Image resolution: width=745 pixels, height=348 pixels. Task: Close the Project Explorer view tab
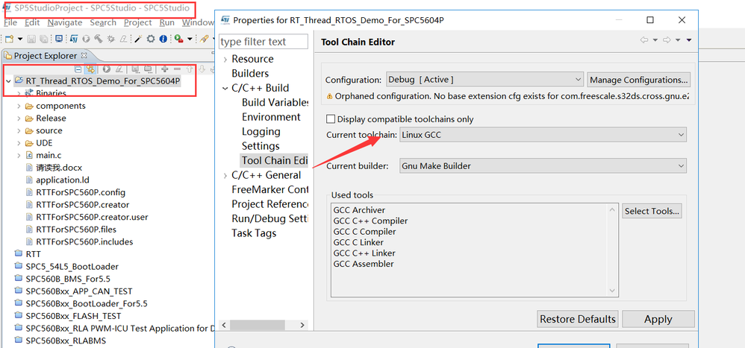click(84, 55)
